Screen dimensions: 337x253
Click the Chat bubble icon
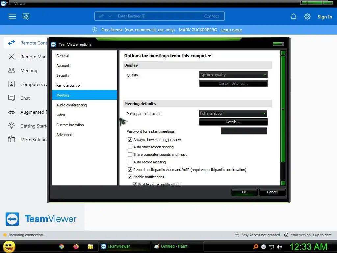(12, 98)
